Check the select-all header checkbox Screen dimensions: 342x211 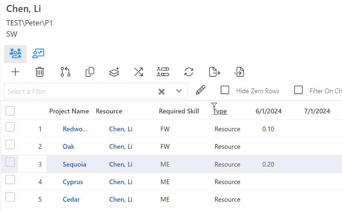(x=10, y=111)
